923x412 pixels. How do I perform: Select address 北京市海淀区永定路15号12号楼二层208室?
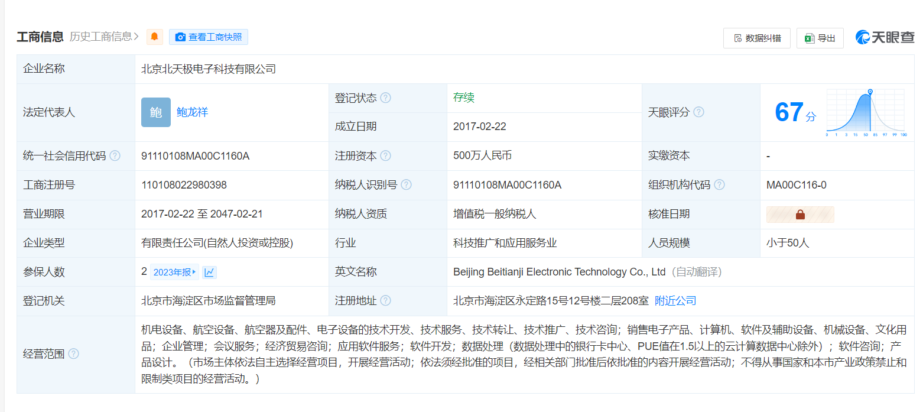(551, 301)
